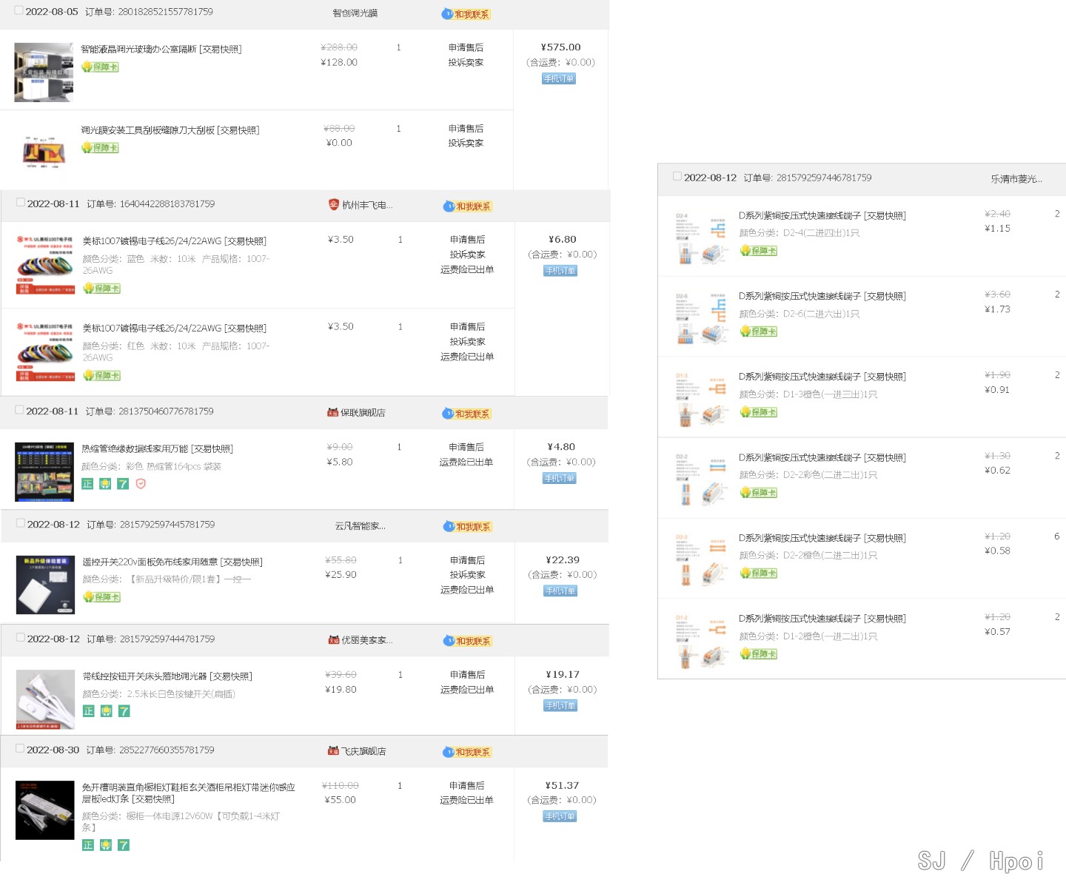Click 申请售后 for 智能液晶调光玻璃 item
This screenshot has width=1066, height=888.
coord(466,47)
